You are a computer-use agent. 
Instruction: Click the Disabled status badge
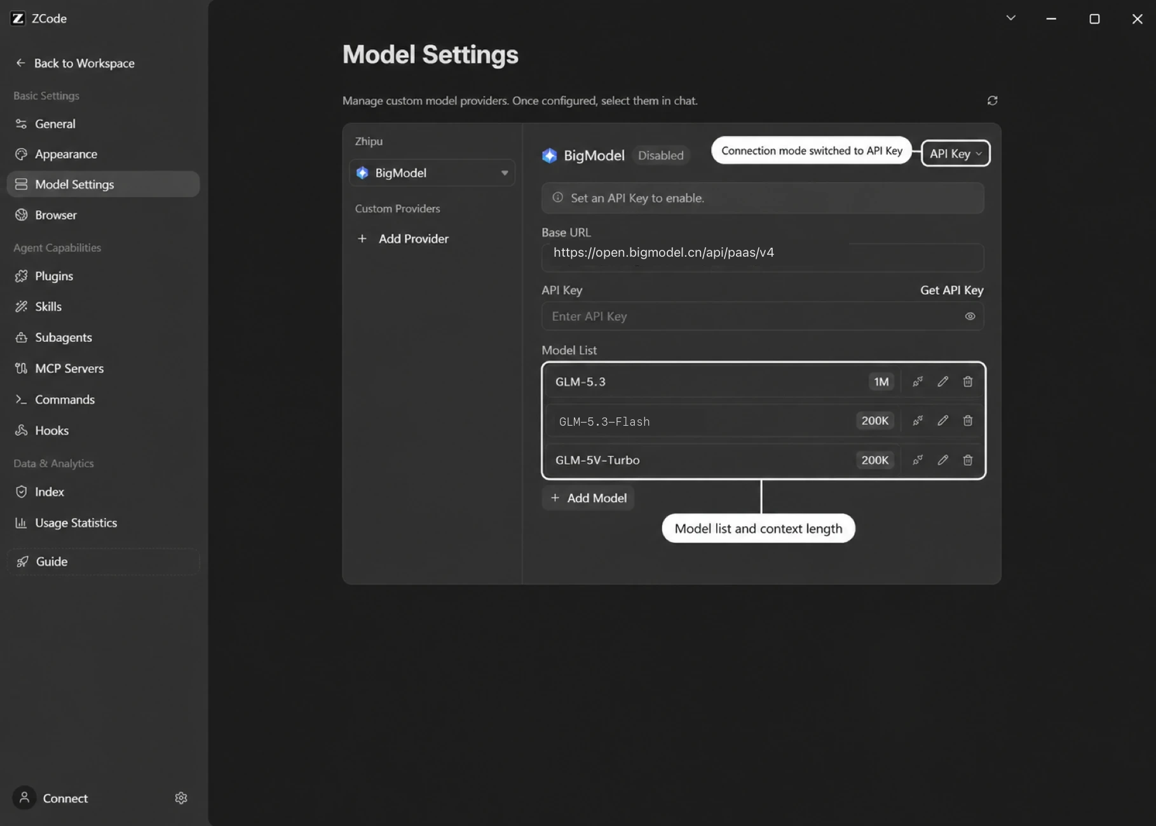(660, 155)
